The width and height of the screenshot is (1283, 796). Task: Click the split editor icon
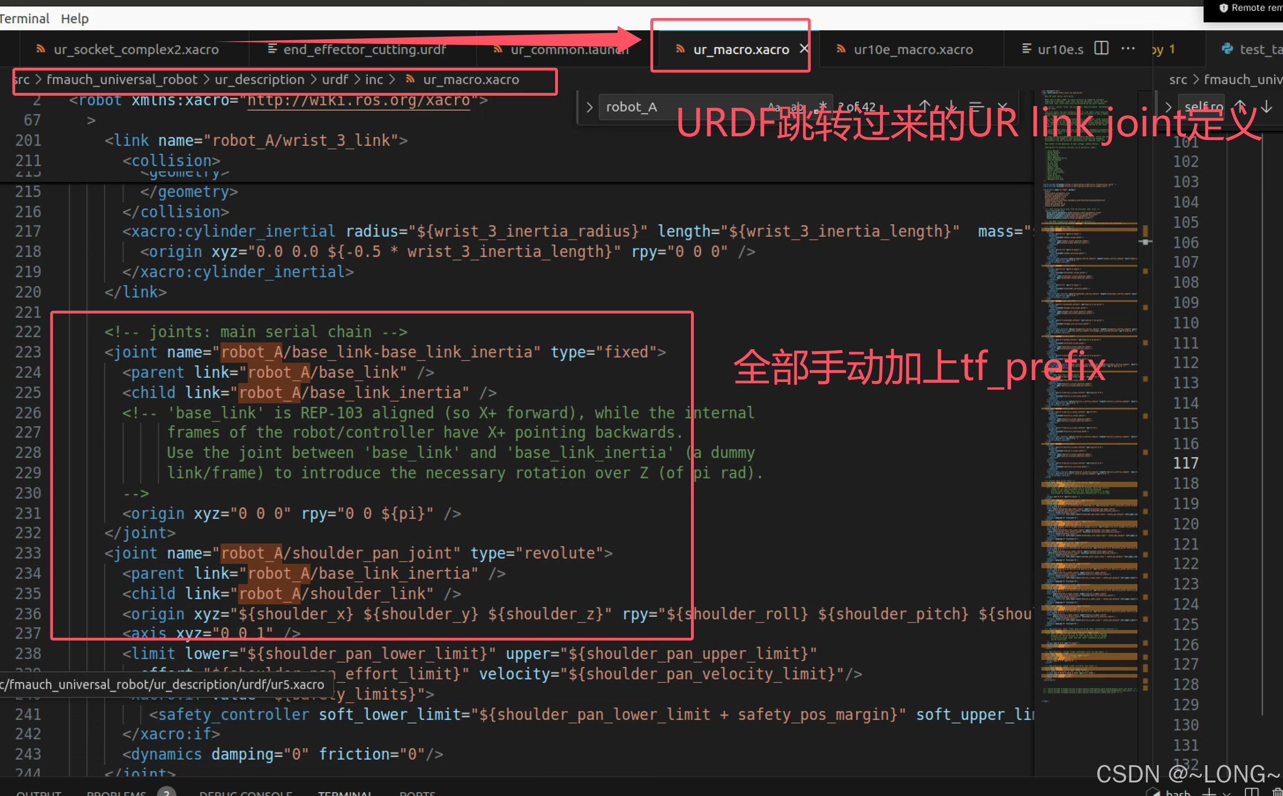(1101, 49)
